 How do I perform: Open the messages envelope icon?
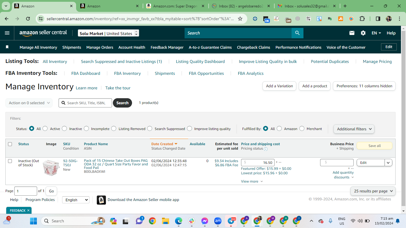(x=352, y=33)
